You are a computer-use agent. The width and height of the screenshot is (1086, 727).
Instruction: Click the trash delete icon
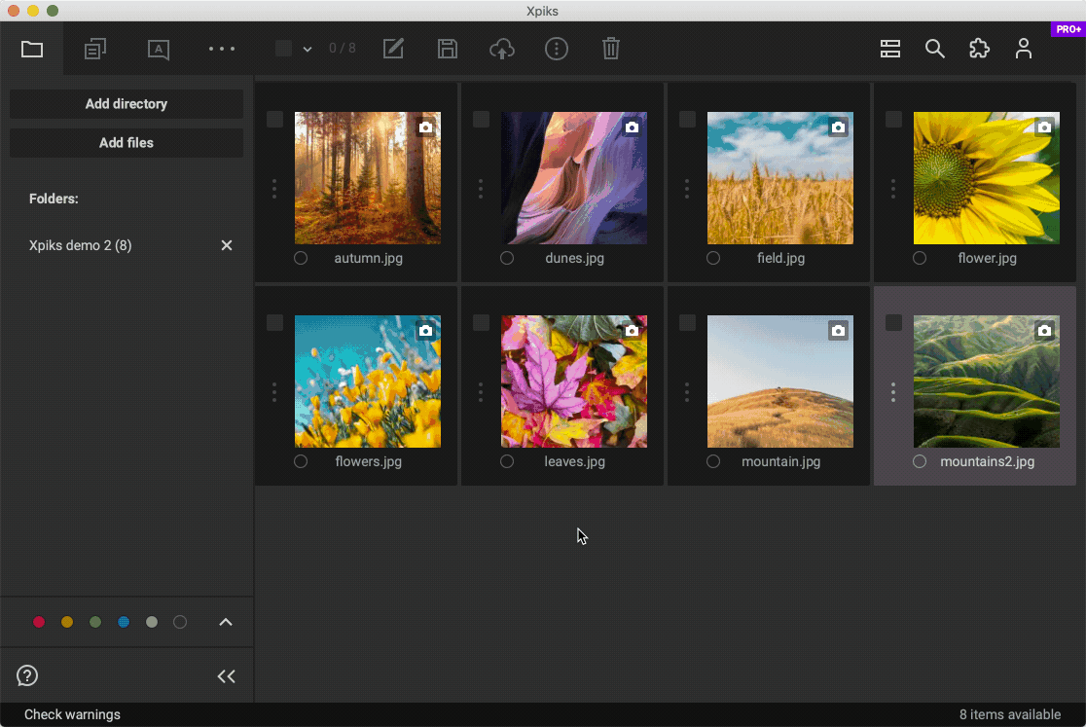611,49
